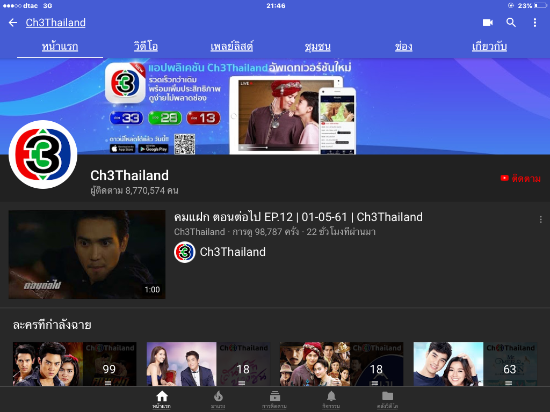Viewport: 550px width, 412px height.
Task: Select the หน้าแรก tab
Action: pos(60,46)
